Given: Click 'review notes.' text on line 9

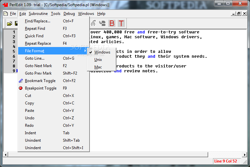Looking at the screenshot, I should point(141,71).
